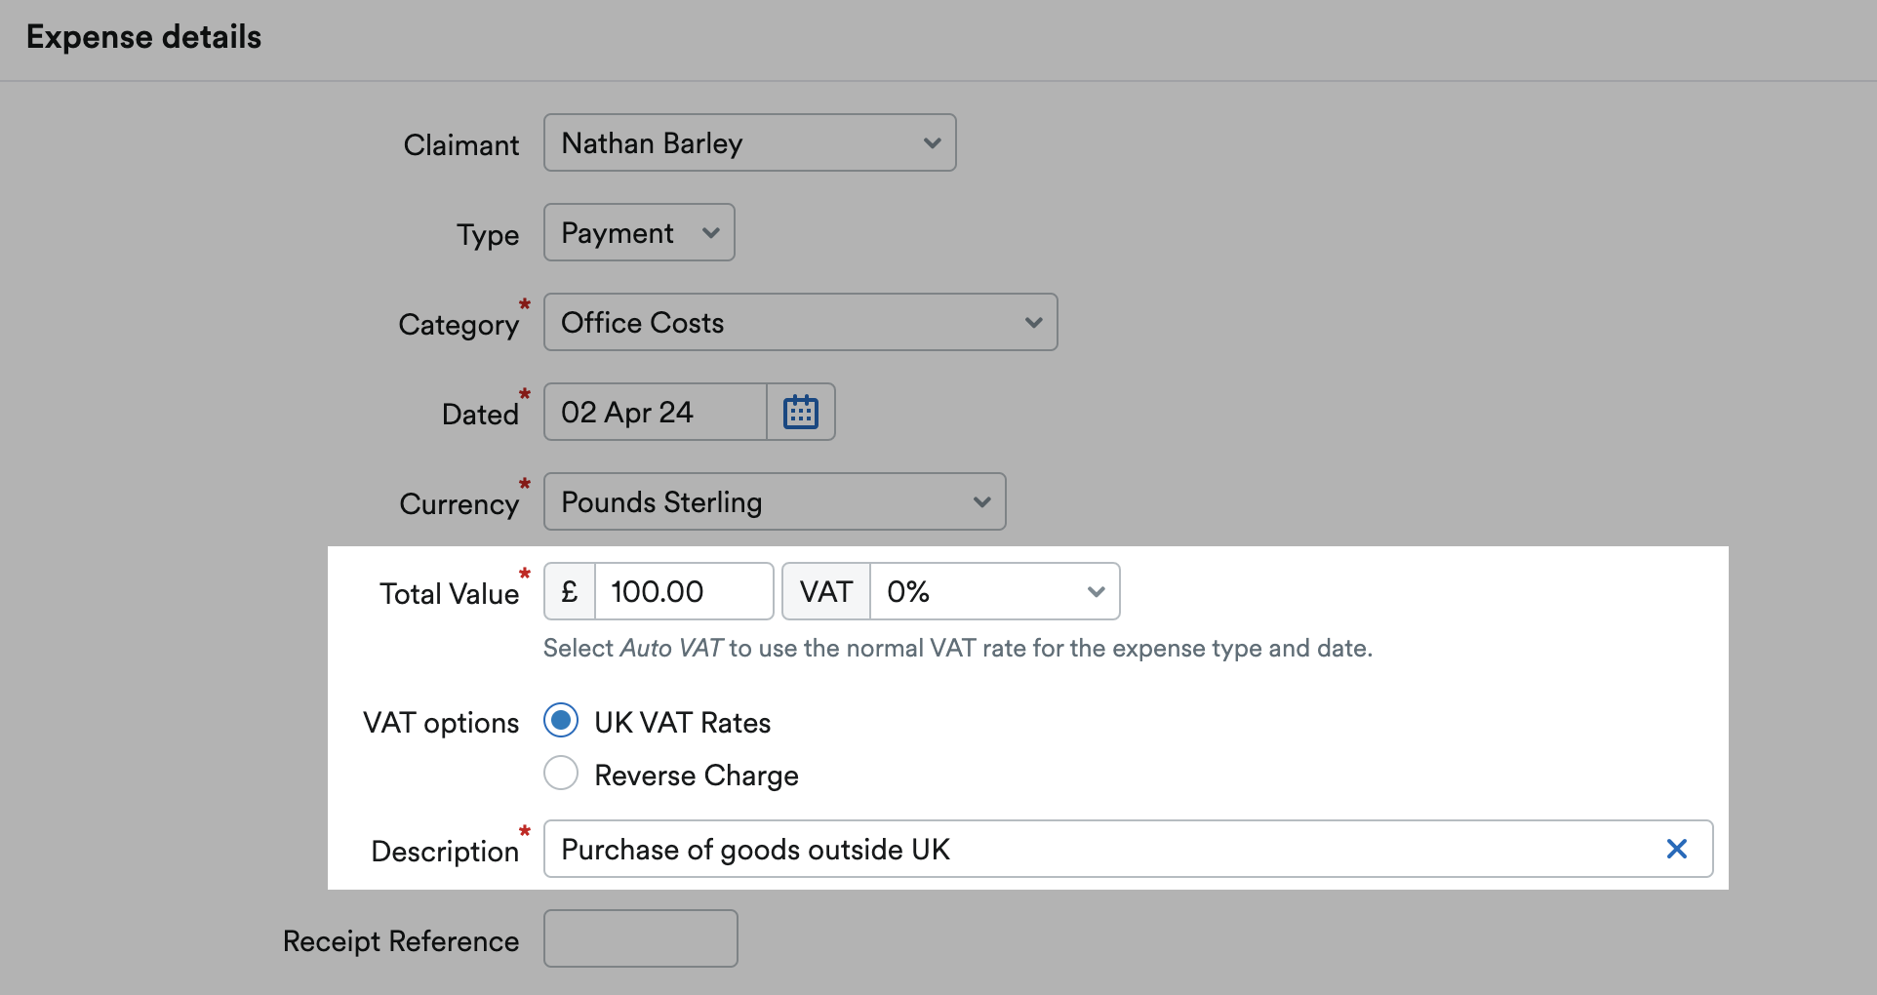Open the calendar date picker icon

click(801, 412)
